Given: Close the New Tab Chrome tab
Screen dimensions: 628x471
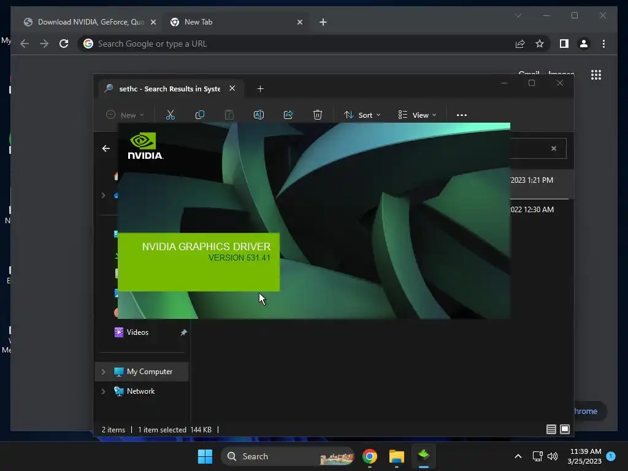Looking at the screenshot, I should click(x=299, y=23).
